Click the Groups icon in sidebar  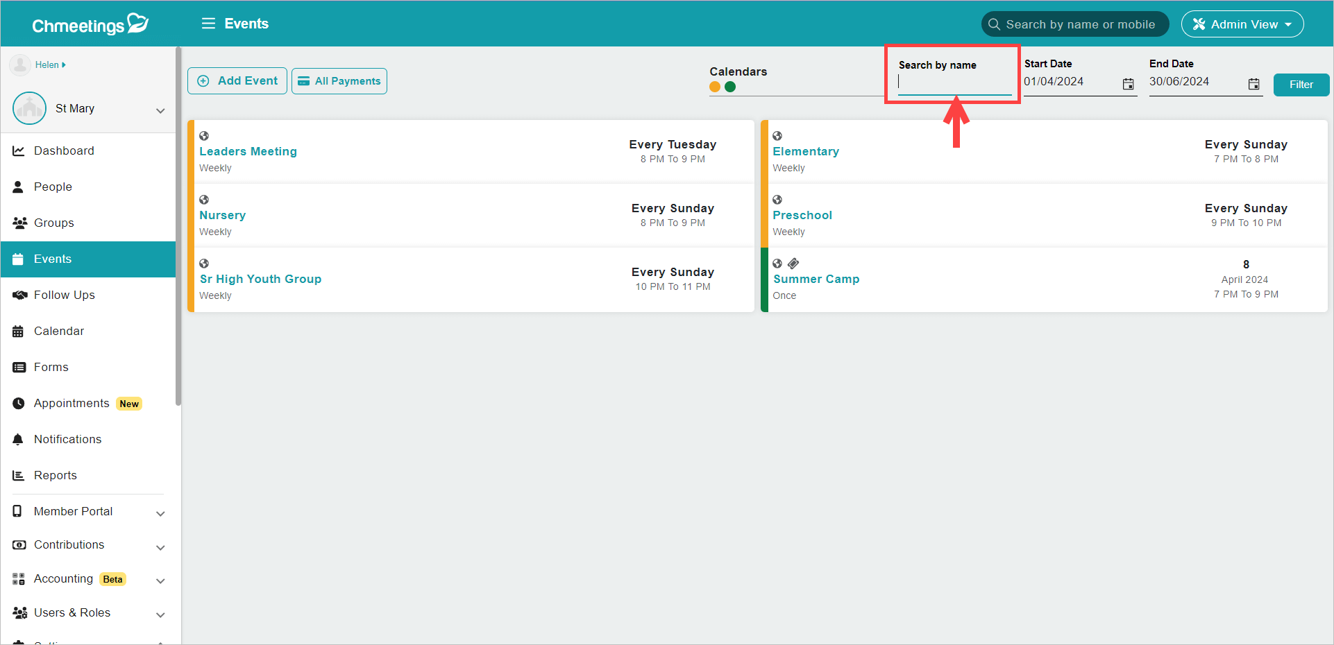point(19,223)
